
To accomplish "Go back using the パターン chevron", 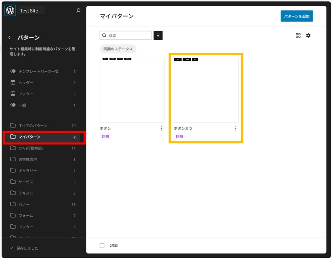I will click(x=9, y=38).
